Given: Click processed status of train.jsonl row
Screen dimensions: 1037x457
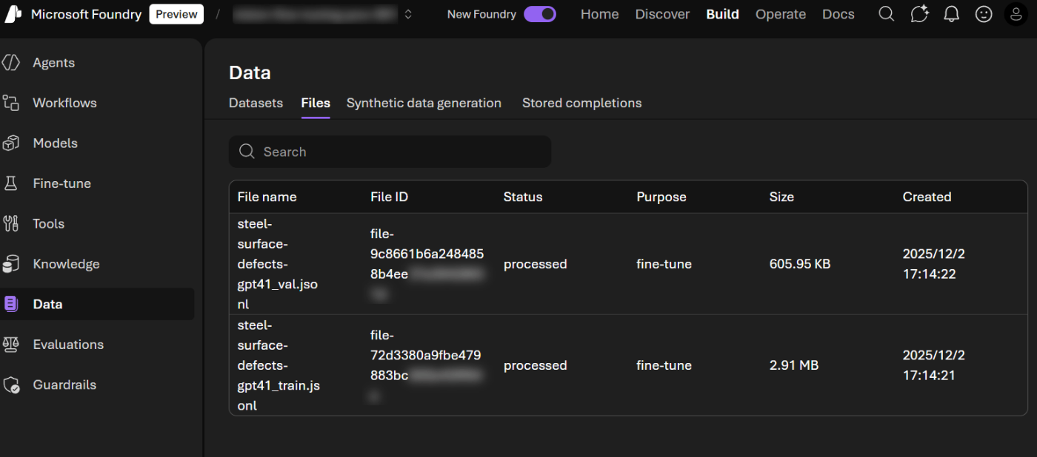Looking at the screenshot, I should point(536,365).
